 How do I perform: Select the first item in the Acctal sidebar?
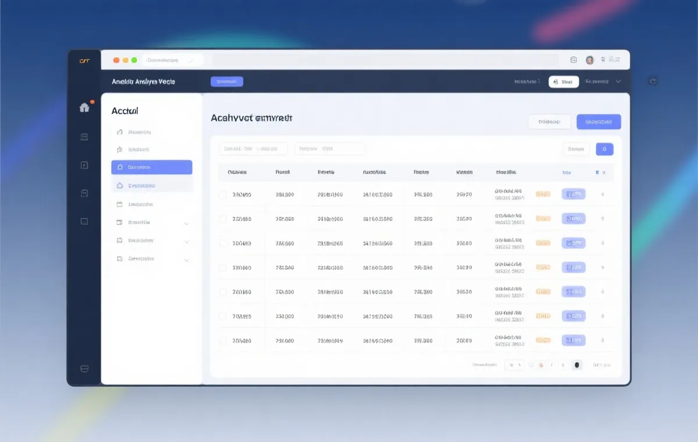[x=139, y=132]
